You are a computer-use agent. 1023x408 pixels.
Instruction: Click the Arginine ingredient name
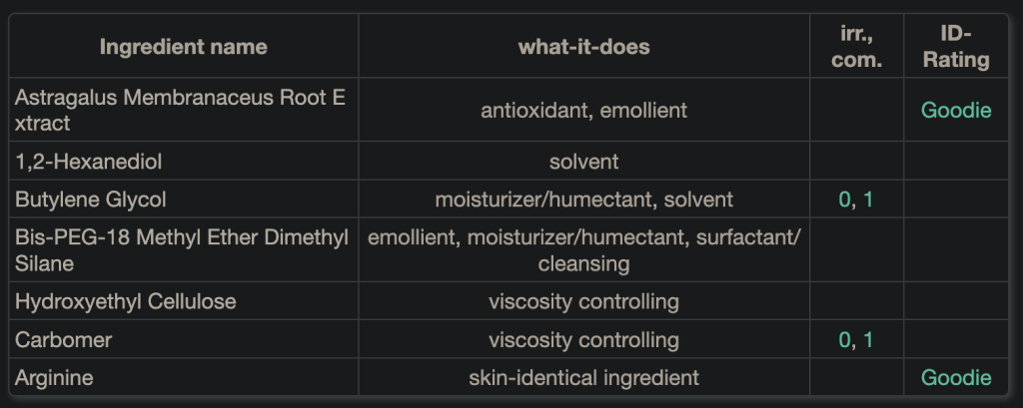click(58, 378)
